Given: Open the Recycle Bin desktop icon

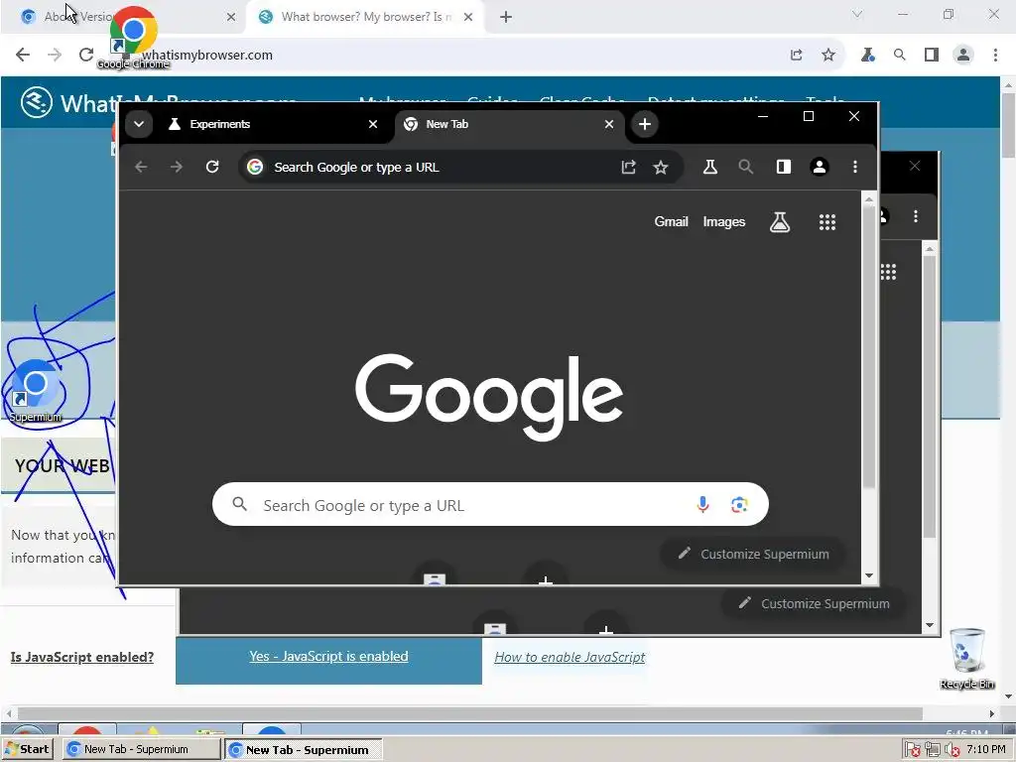Looking at the screenshot, I should coord(966,659).
